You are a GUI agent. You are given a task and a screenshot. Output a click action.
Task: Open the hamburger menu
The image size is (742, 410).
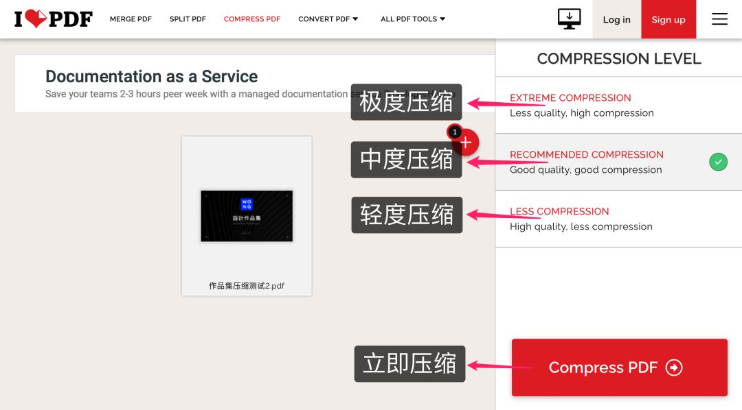click(719, 19)
